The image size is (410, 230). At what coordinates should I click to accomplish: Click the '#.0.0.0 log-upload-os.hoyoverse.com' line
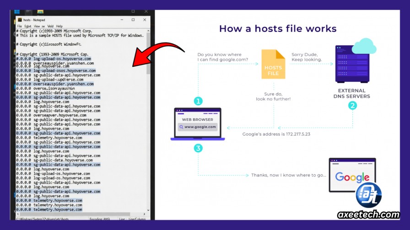(54, 59)
